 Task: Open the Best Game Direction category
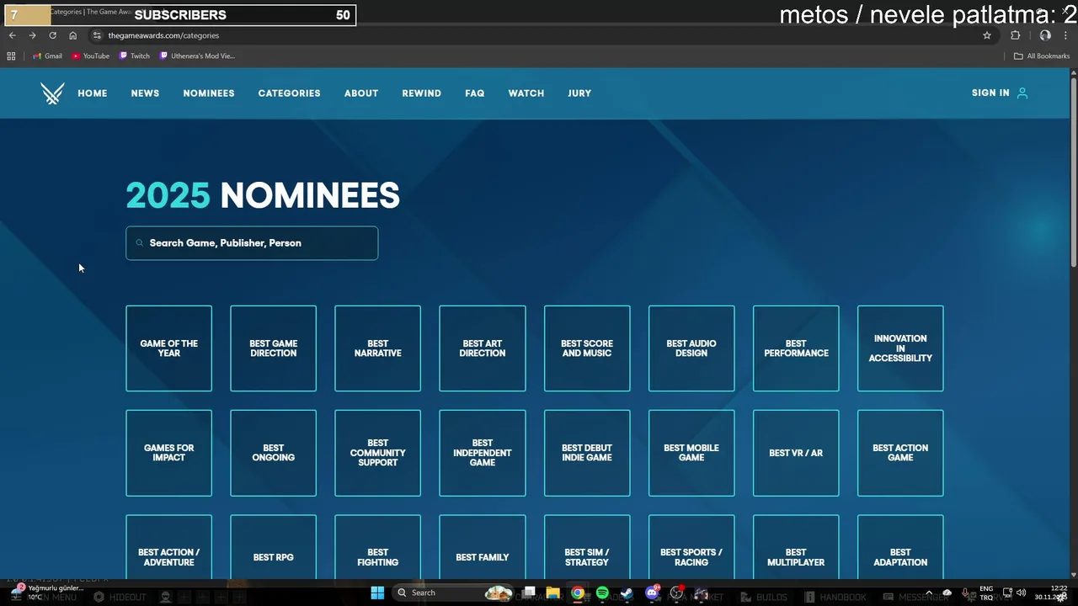(x=273, y=348)
